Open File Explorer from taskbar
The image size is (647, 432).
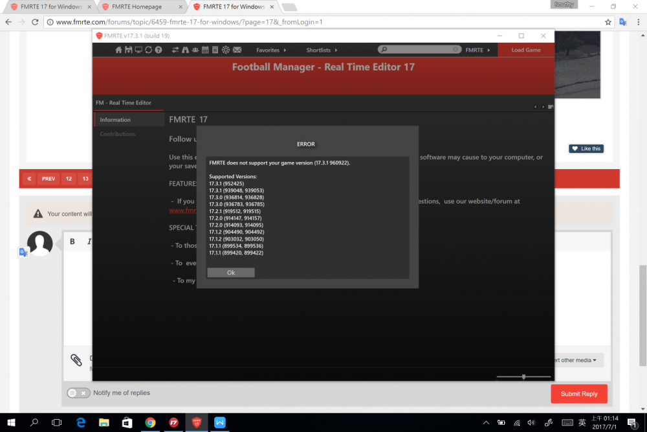104,422
